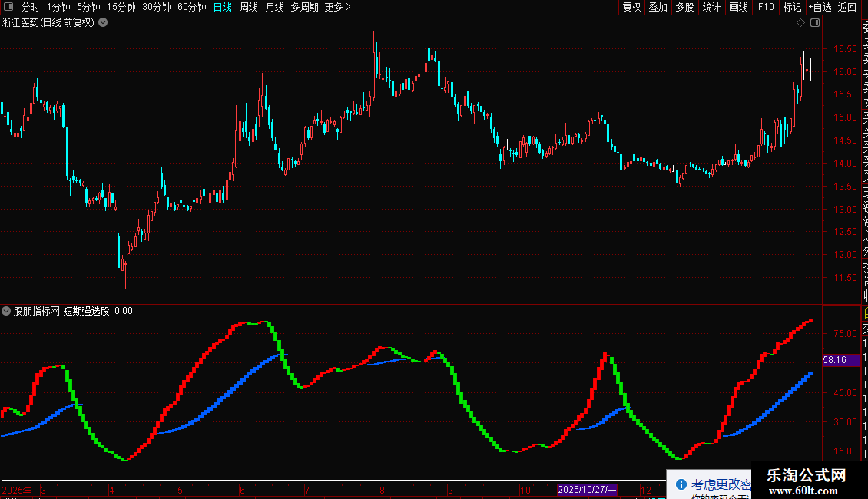Screen dimensions: 868x499
Task: Open the 画线 drawing tools
Action: (738, 7)
